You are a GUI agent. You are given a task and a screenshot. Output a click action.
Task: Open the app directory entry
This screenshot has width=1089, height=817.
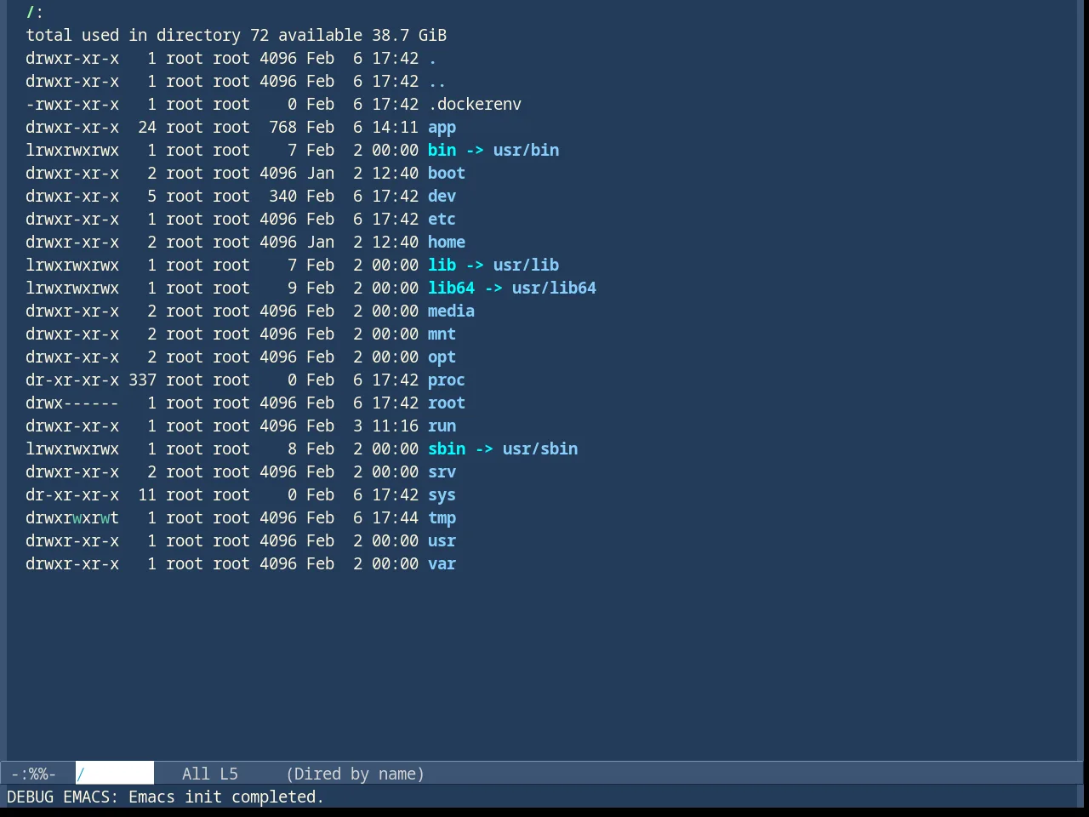(x=442, y=127)
